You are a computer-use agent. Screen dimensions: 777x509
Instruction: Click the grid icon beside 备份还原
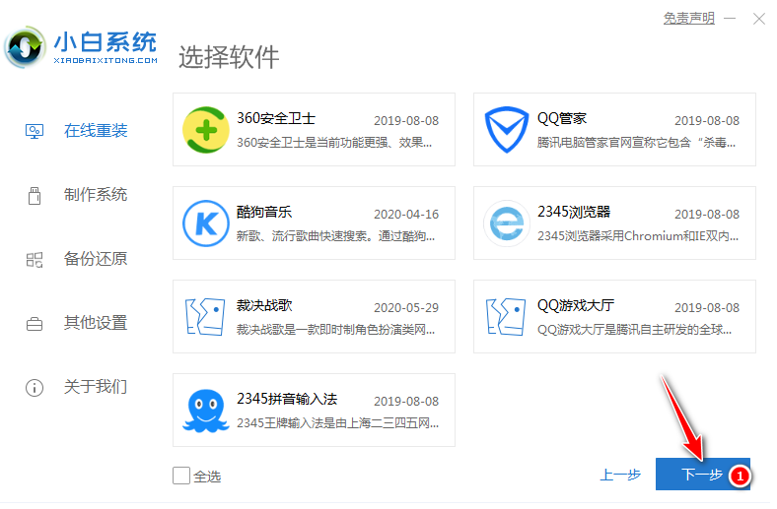35,260
